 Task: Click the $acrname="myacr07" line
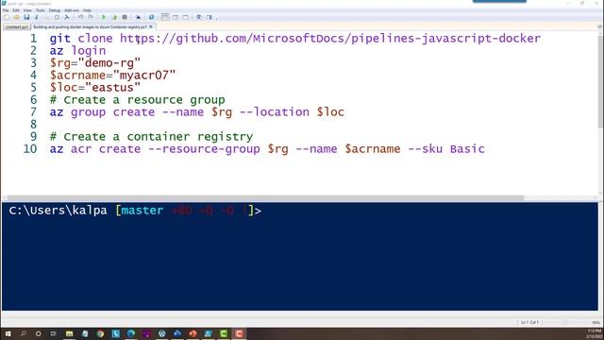[112, 76]
